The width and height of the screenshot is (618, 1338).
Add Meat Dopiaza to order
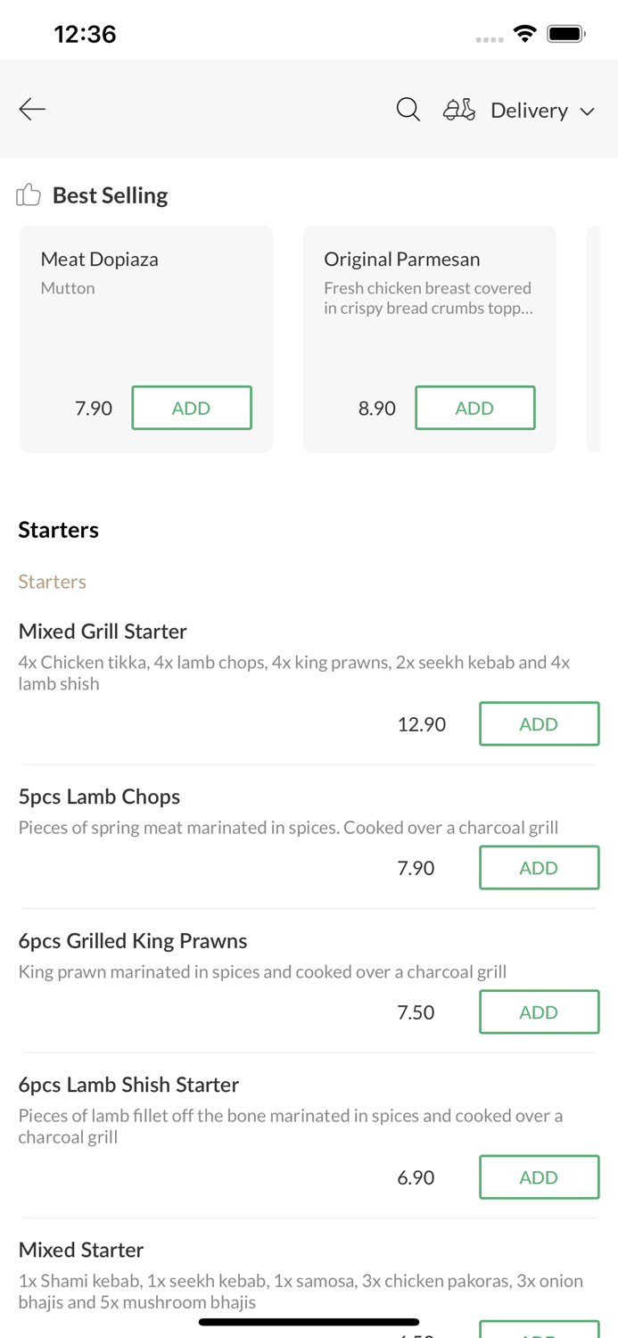click(192, 408)
